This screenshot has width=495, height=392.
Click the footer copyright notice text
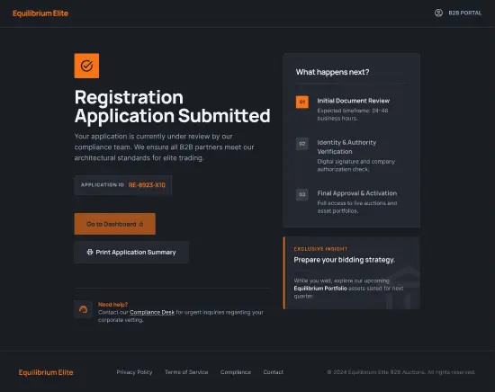[x=400, y=372]
